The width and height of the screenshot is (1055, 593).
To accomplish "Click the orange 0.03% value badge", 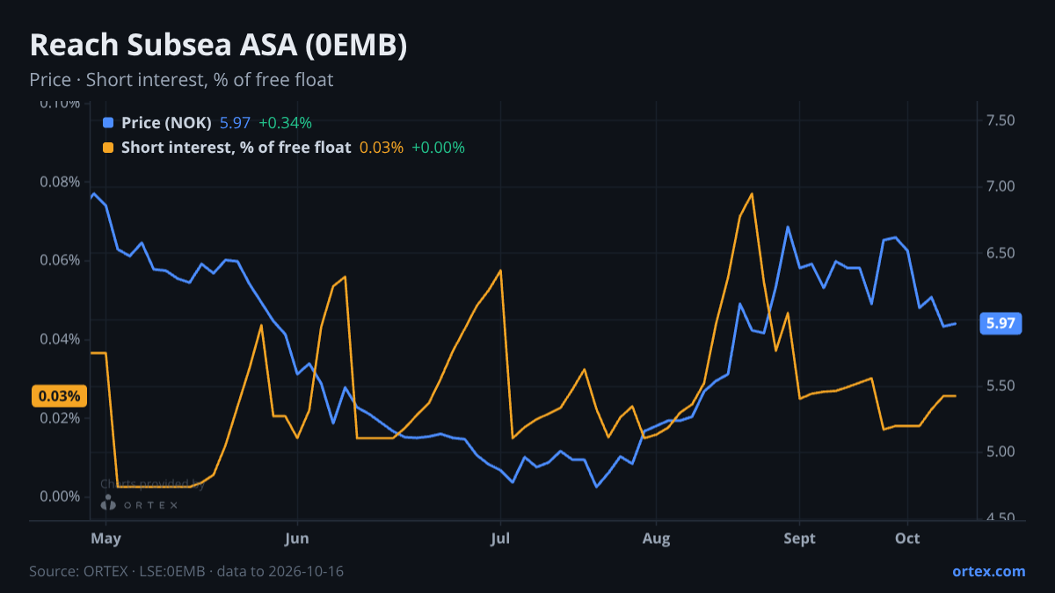I will (60, 396).
